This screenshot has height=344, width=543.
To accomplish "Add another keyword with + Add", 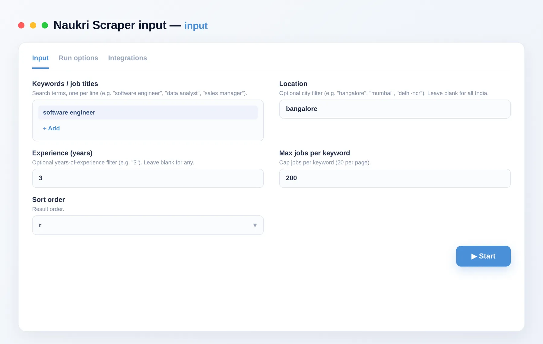I will point(51,128).
